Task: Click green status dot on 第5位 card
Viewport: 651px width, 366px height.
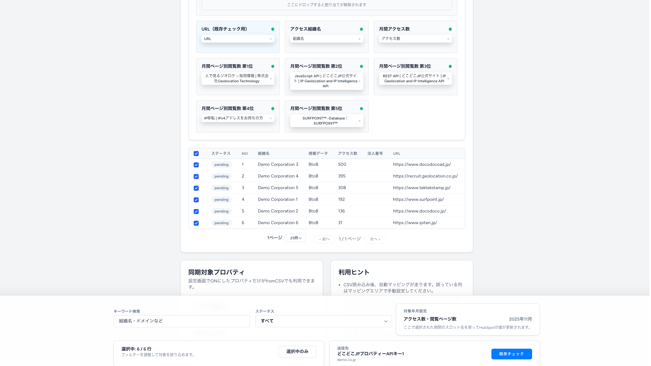Action: [x=361, y=109]
